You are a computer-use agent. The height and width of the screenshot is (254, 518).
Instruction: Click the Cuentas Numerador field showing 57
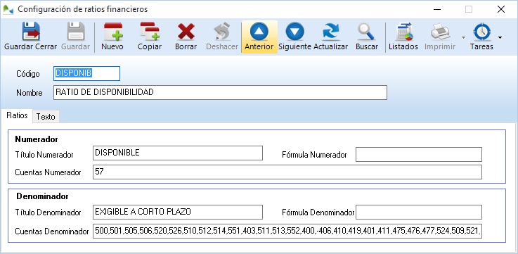[x=287, y=172]
